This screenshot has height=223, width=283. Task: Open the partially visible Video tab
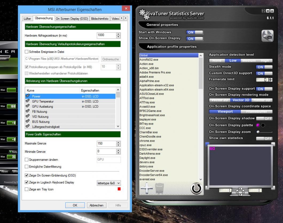pos(115,19)
